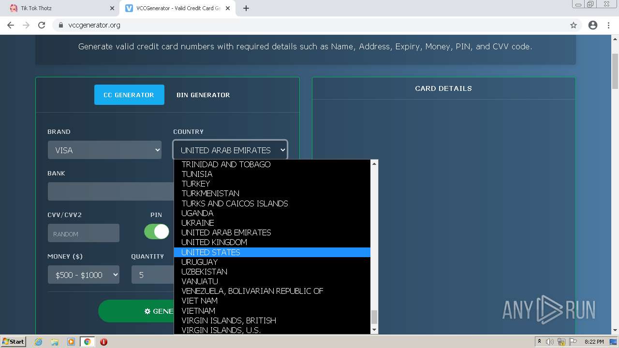Screen dimensions: 619x348
Task: Collapse the COUNTRY dropdown
Action: [x=230, y=150]
